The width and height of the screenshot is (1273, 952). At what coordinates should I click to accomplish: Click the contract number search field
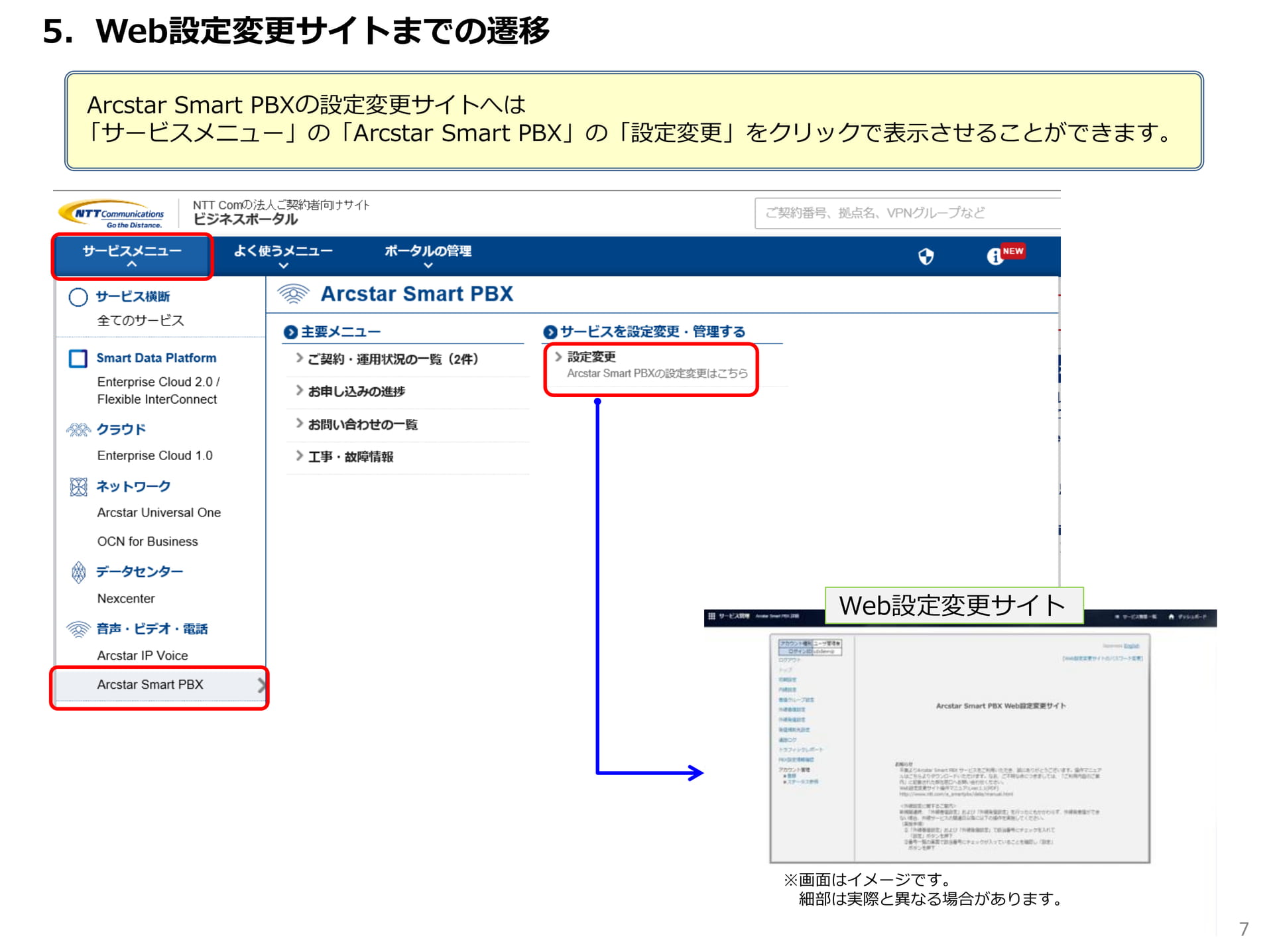pyautogui.click(x=907, y=213)
